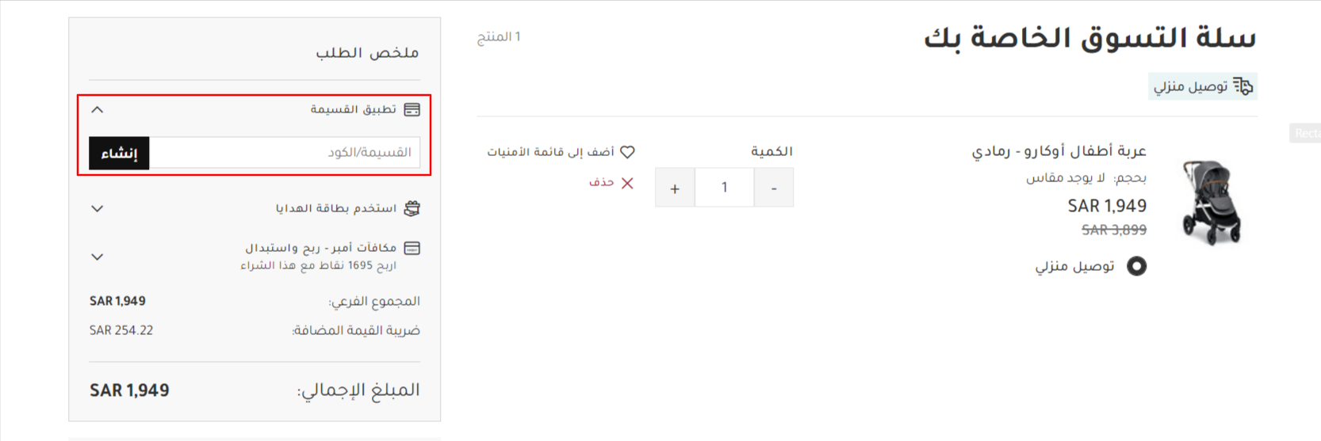Expand the مكافآت أمبر rewards section
This screenshot has height=441, width=1321.
[98, 257]
